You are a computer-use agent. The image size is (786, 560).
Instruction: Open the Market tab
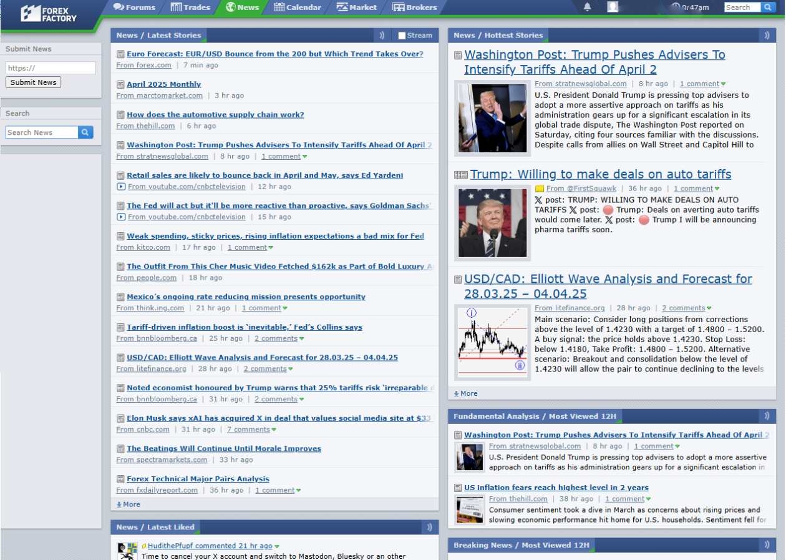pyautogui.click(x=356, y=7)
